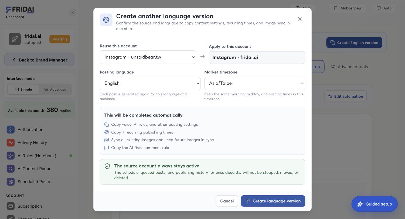Click the icon beside Copy 7 recurring times
This screenshot has width=405, height=219.
pyautogui.click(x=107, y=132)
